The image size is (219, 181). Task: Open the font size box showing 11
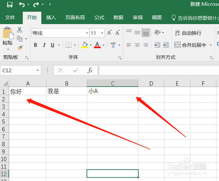coord(97,33)
